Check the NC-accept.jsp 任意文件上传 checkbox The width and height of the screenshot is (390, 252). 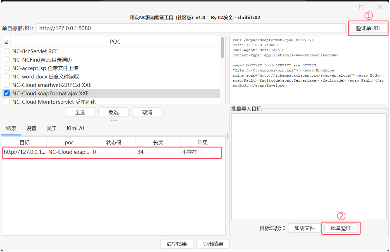tap(7, 68)
